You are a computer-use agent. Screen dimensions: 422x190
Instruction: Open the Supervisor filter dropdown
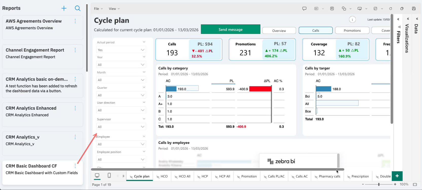pyautogui.click(x=121, y=127)
